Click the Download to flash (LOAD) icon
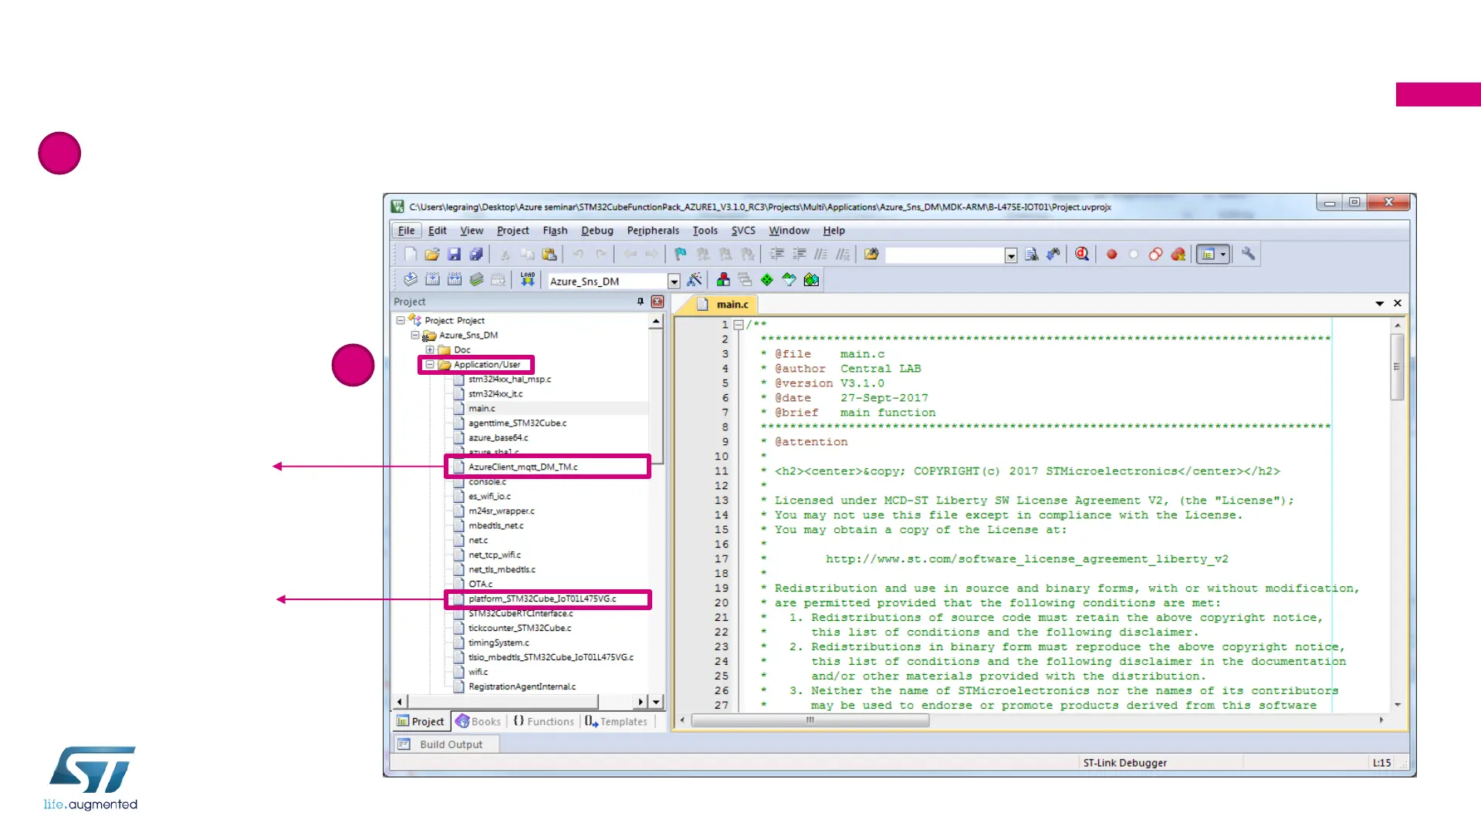This screenshot has height=833, width=1481. pos(527,280)
